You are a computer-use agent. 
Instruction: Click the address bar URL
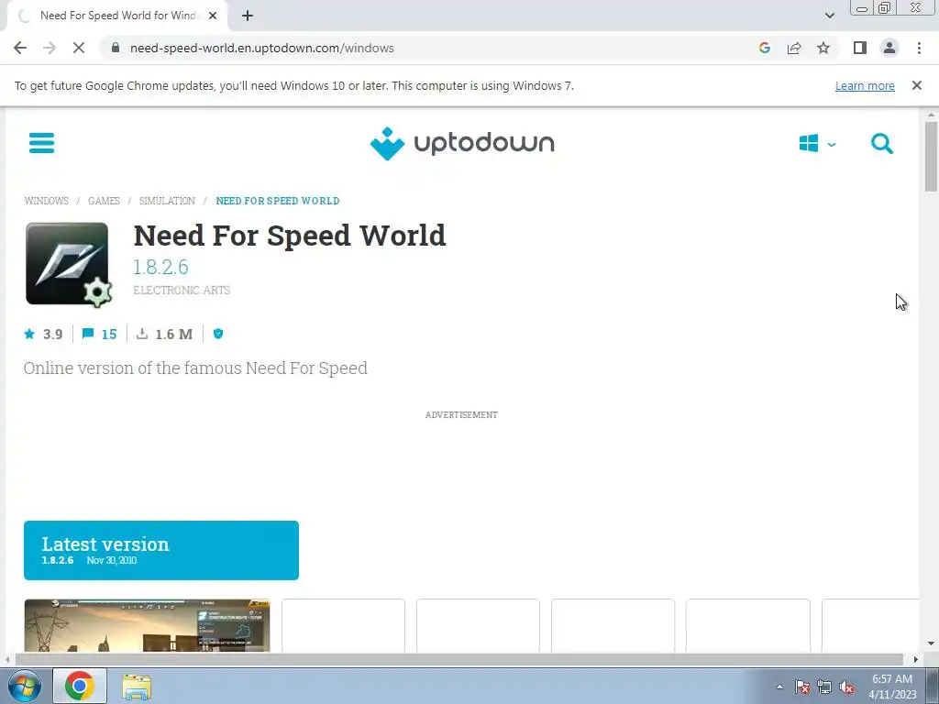click(x=261, y=48)
